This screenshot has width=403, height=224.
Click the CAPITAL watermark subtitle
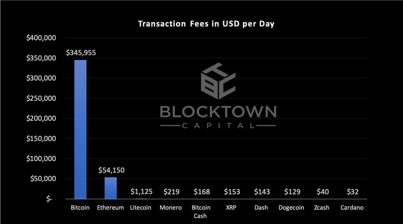click(x=218, y=126)
